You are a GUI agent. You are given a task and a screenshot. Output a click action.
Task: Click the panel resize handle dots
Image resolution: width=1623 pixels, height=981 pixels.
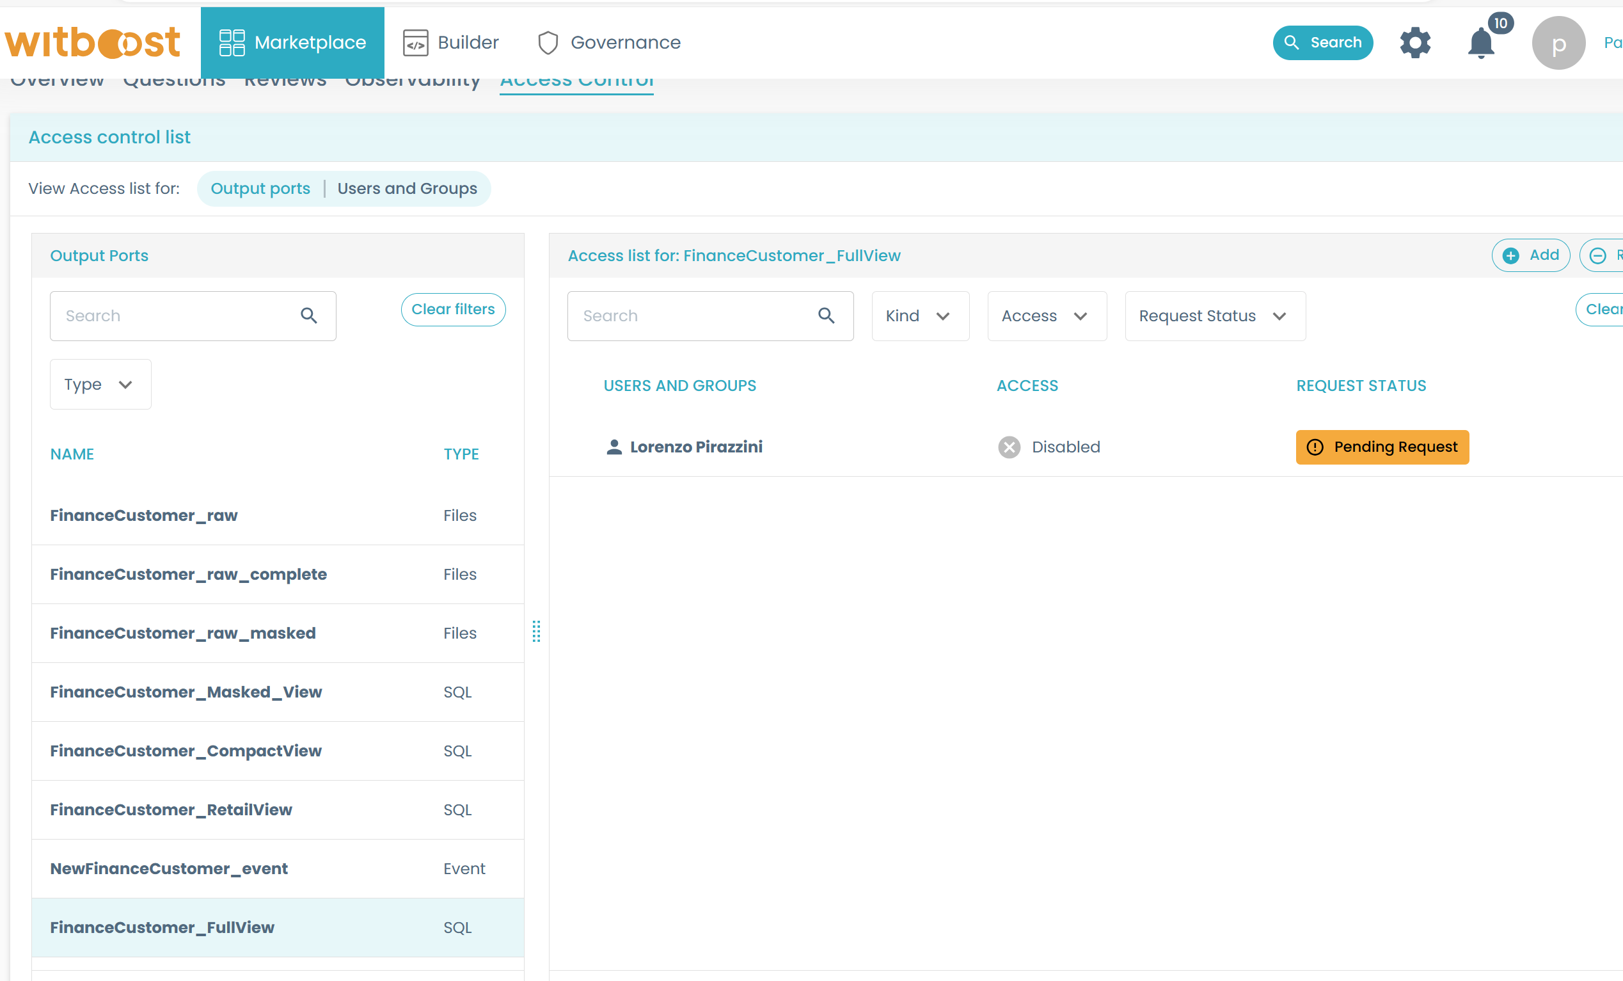point(536,631)
